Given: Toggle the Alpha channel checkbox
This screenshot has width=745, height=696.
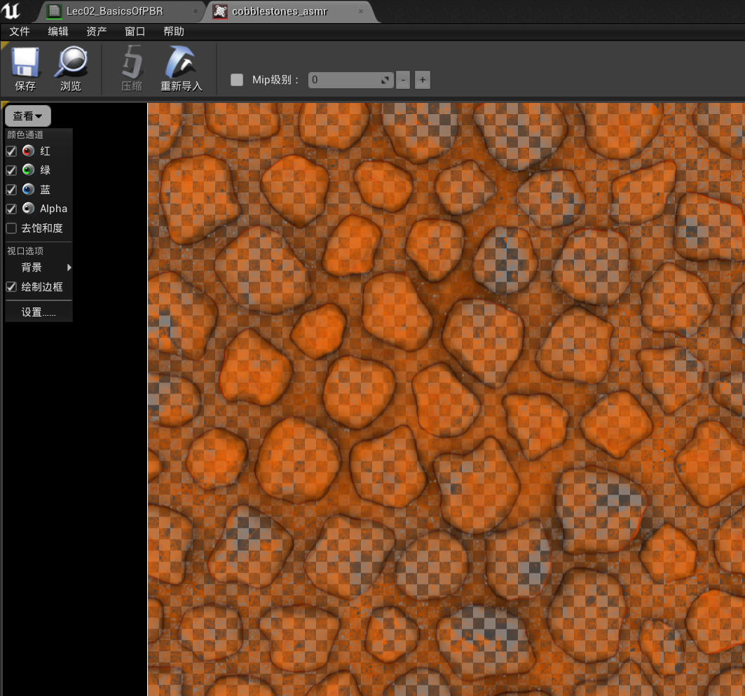Looking at the screenshot, I should tap(11, 209).
